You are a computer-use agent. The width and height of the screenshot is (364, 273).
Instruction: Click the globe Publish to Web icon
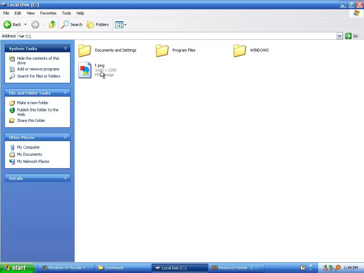click(x=12, y=110)
